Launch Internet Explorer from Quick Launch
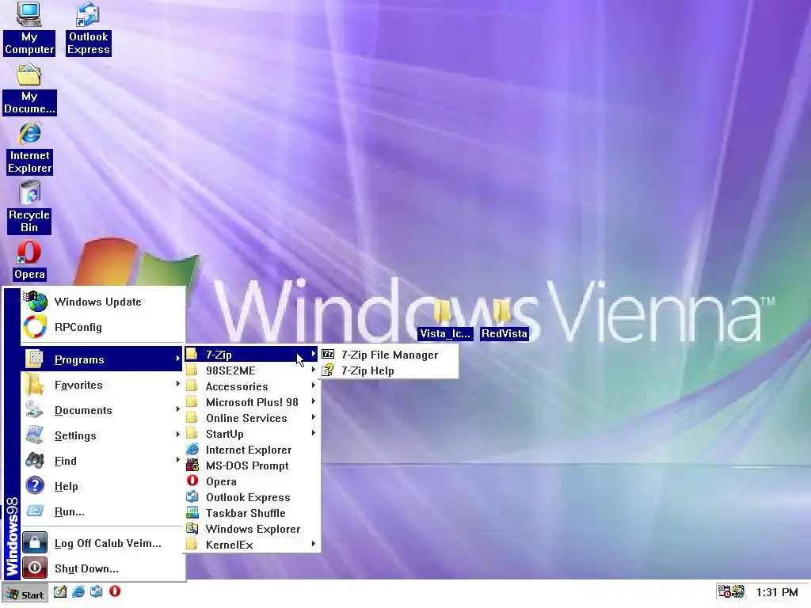811x608 pixels. pyautogui.click(x=78, y=591)
